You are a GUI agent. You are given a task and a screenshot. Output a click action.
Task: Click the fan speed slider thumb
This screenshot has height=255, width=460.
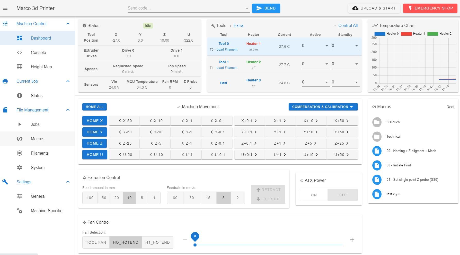(195, 245)
